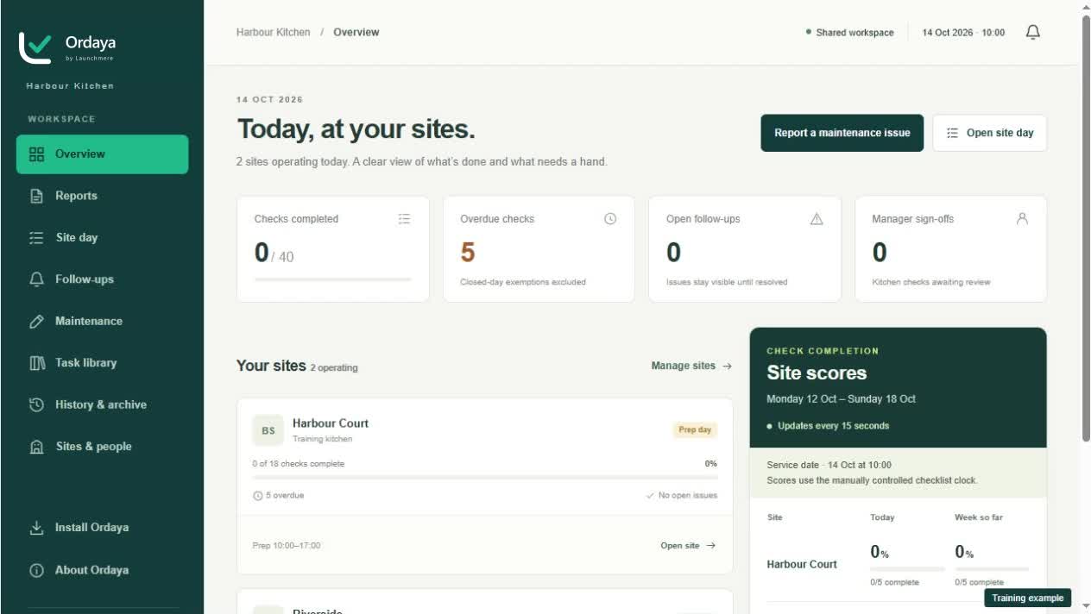Click the Open site day button

pyautogui.click(x=989, y=133)
